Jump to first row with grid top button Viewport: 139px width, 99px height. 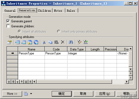click(130, 73)
